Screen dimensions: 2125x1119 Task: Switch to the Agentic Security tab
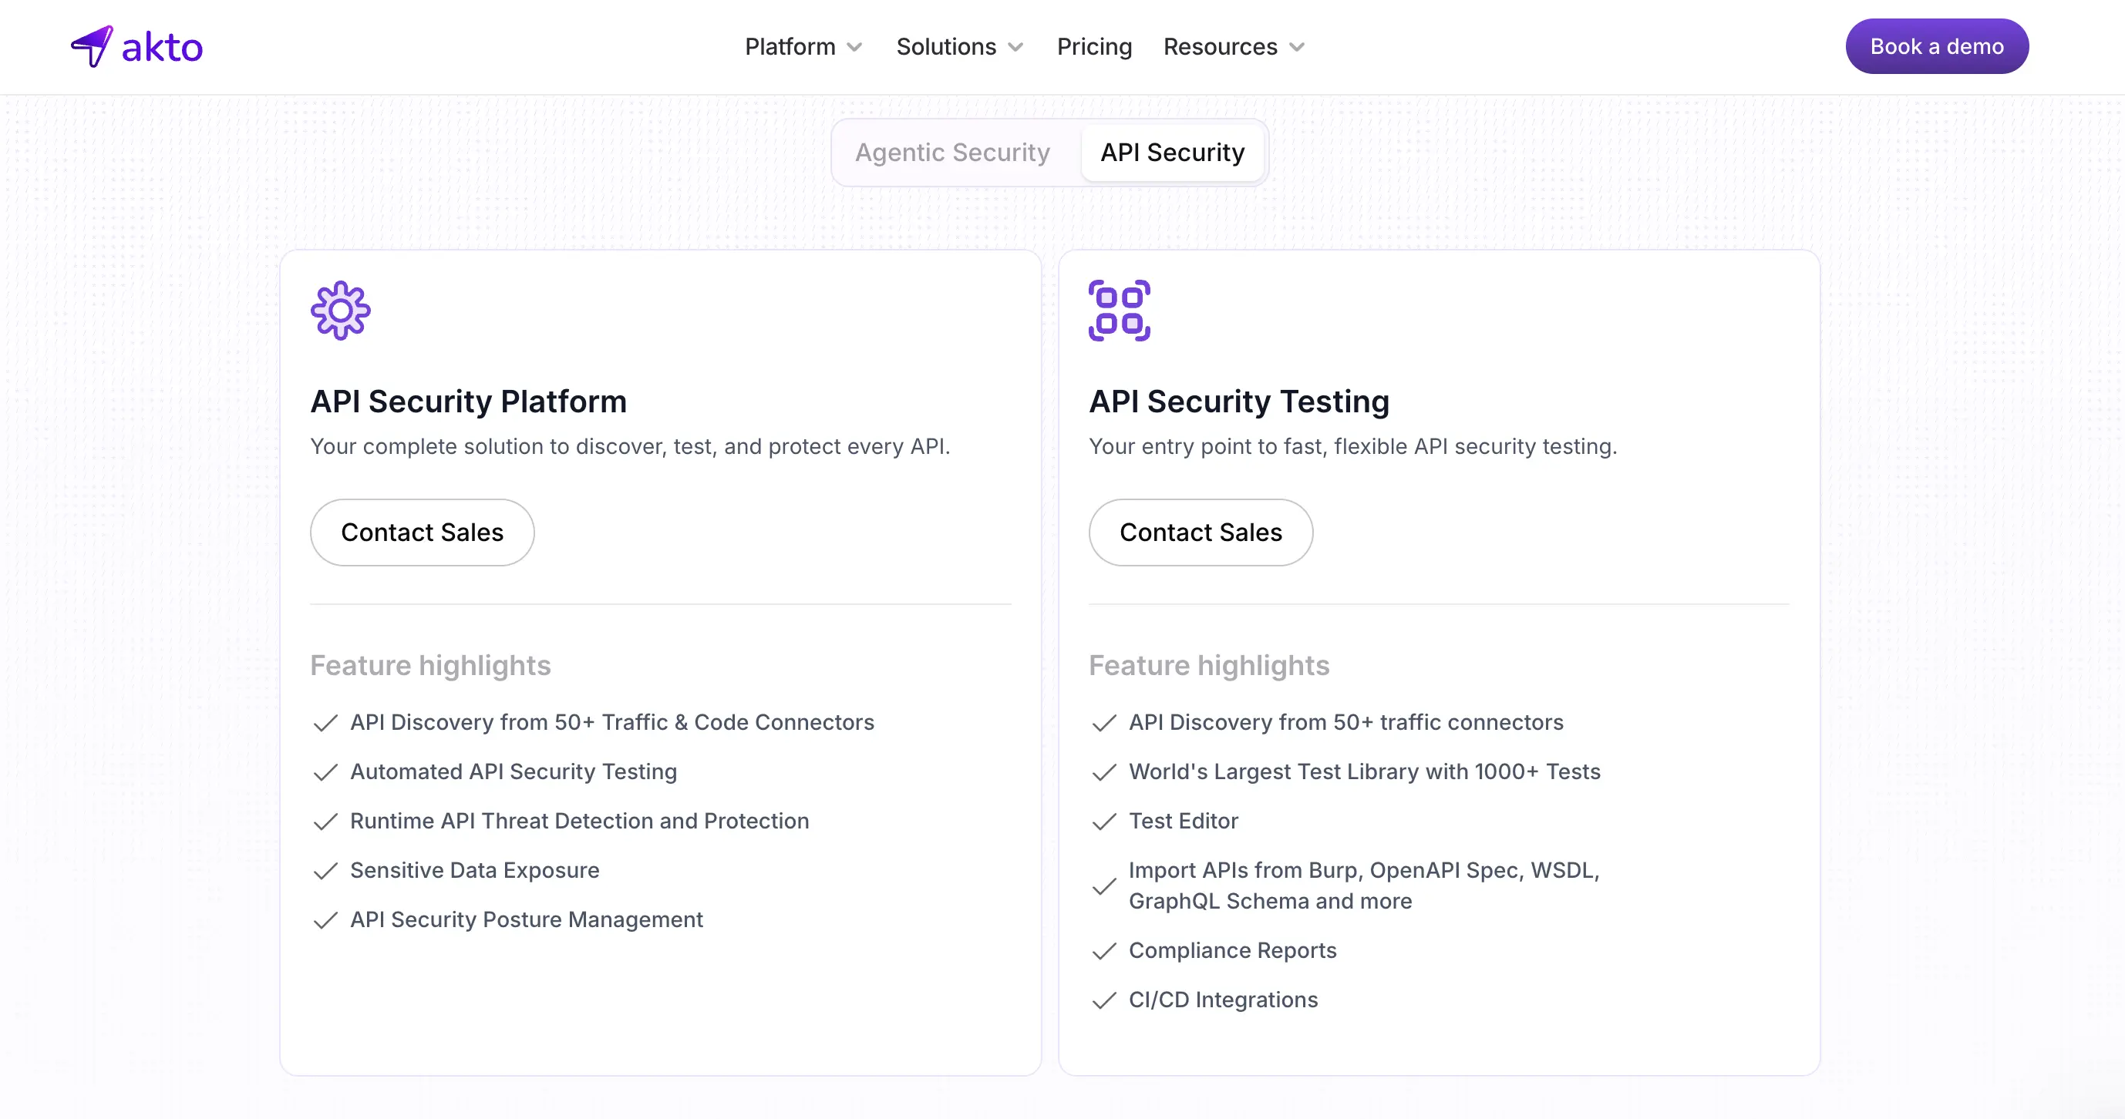click(953, 153)
